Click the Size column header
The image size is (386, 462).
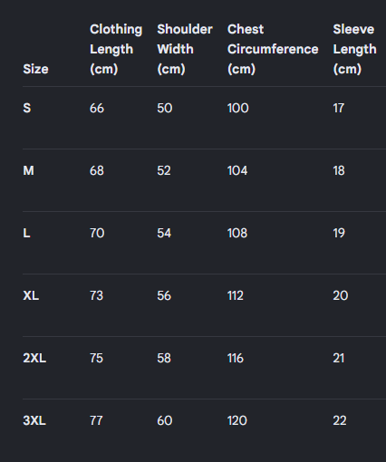[x=35, y=69]
